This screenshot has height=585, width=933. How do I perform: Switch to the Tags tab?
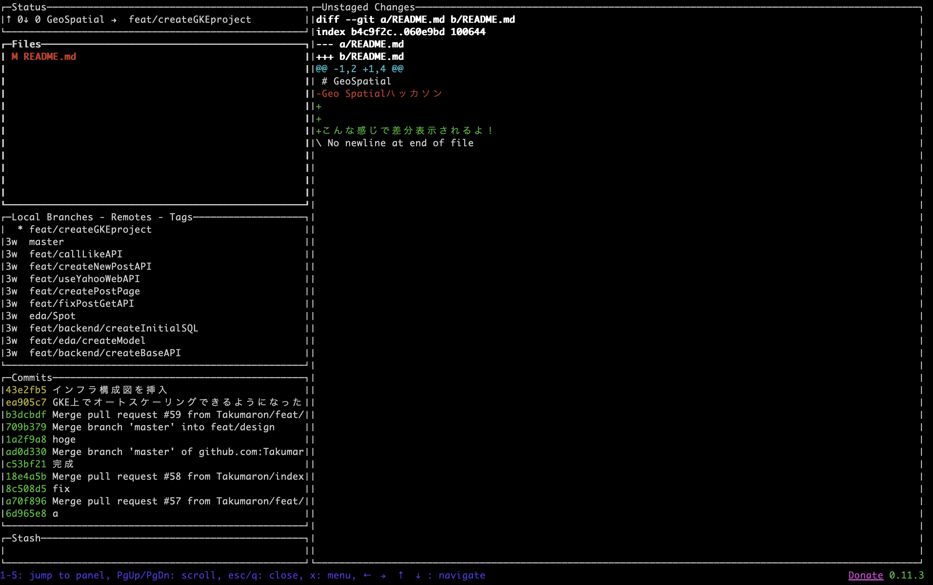coord(181,217)
